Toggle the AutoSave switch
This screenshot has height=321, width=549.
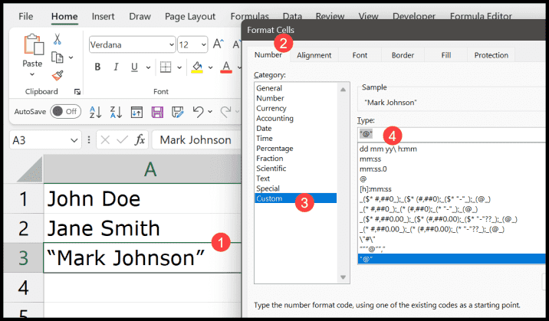tap(66, 112)
